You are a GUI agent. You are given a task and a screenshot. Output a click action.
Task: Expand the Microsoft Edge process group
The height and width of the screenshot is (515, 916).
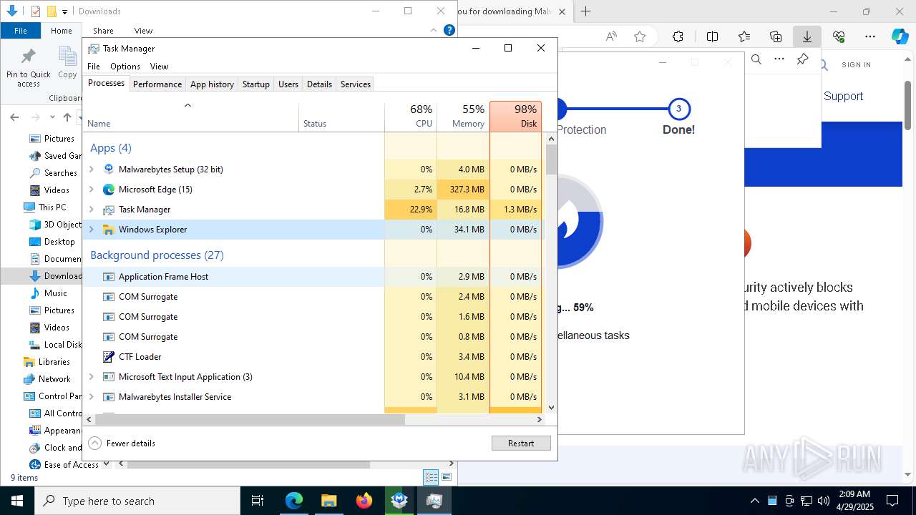coord(91,190)
